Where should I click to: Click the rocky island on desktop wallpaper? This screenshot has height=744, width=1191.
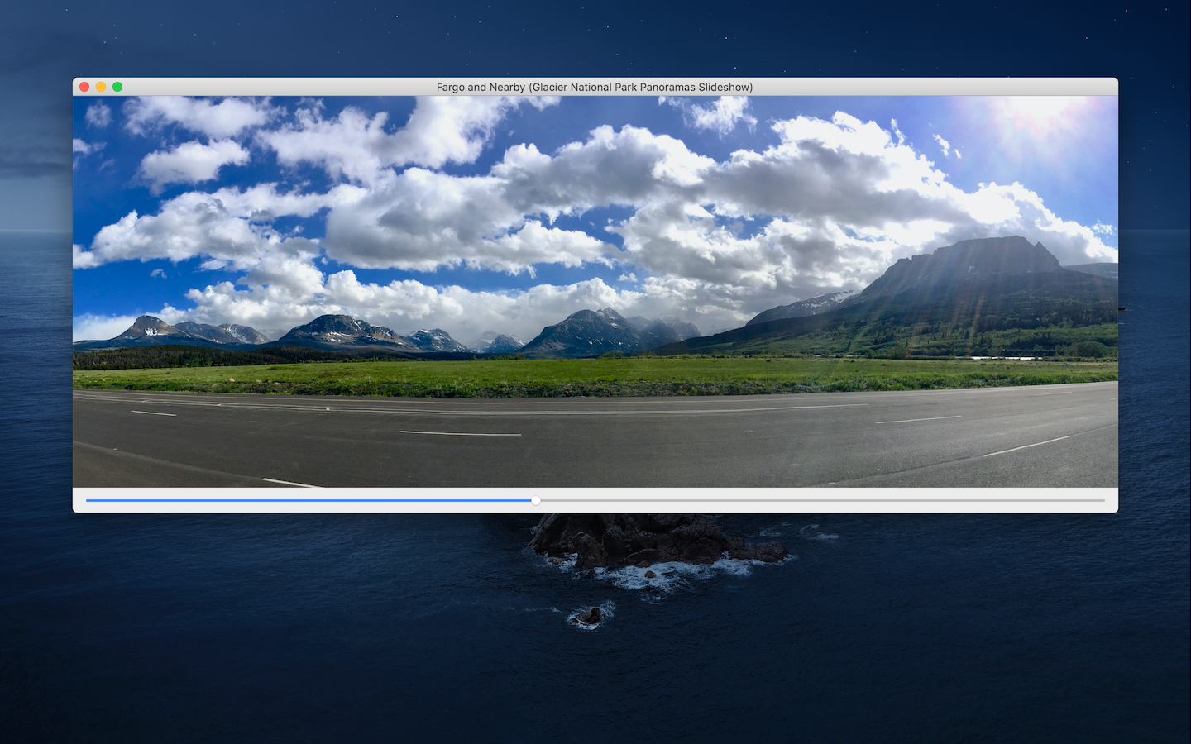[653, 541]
